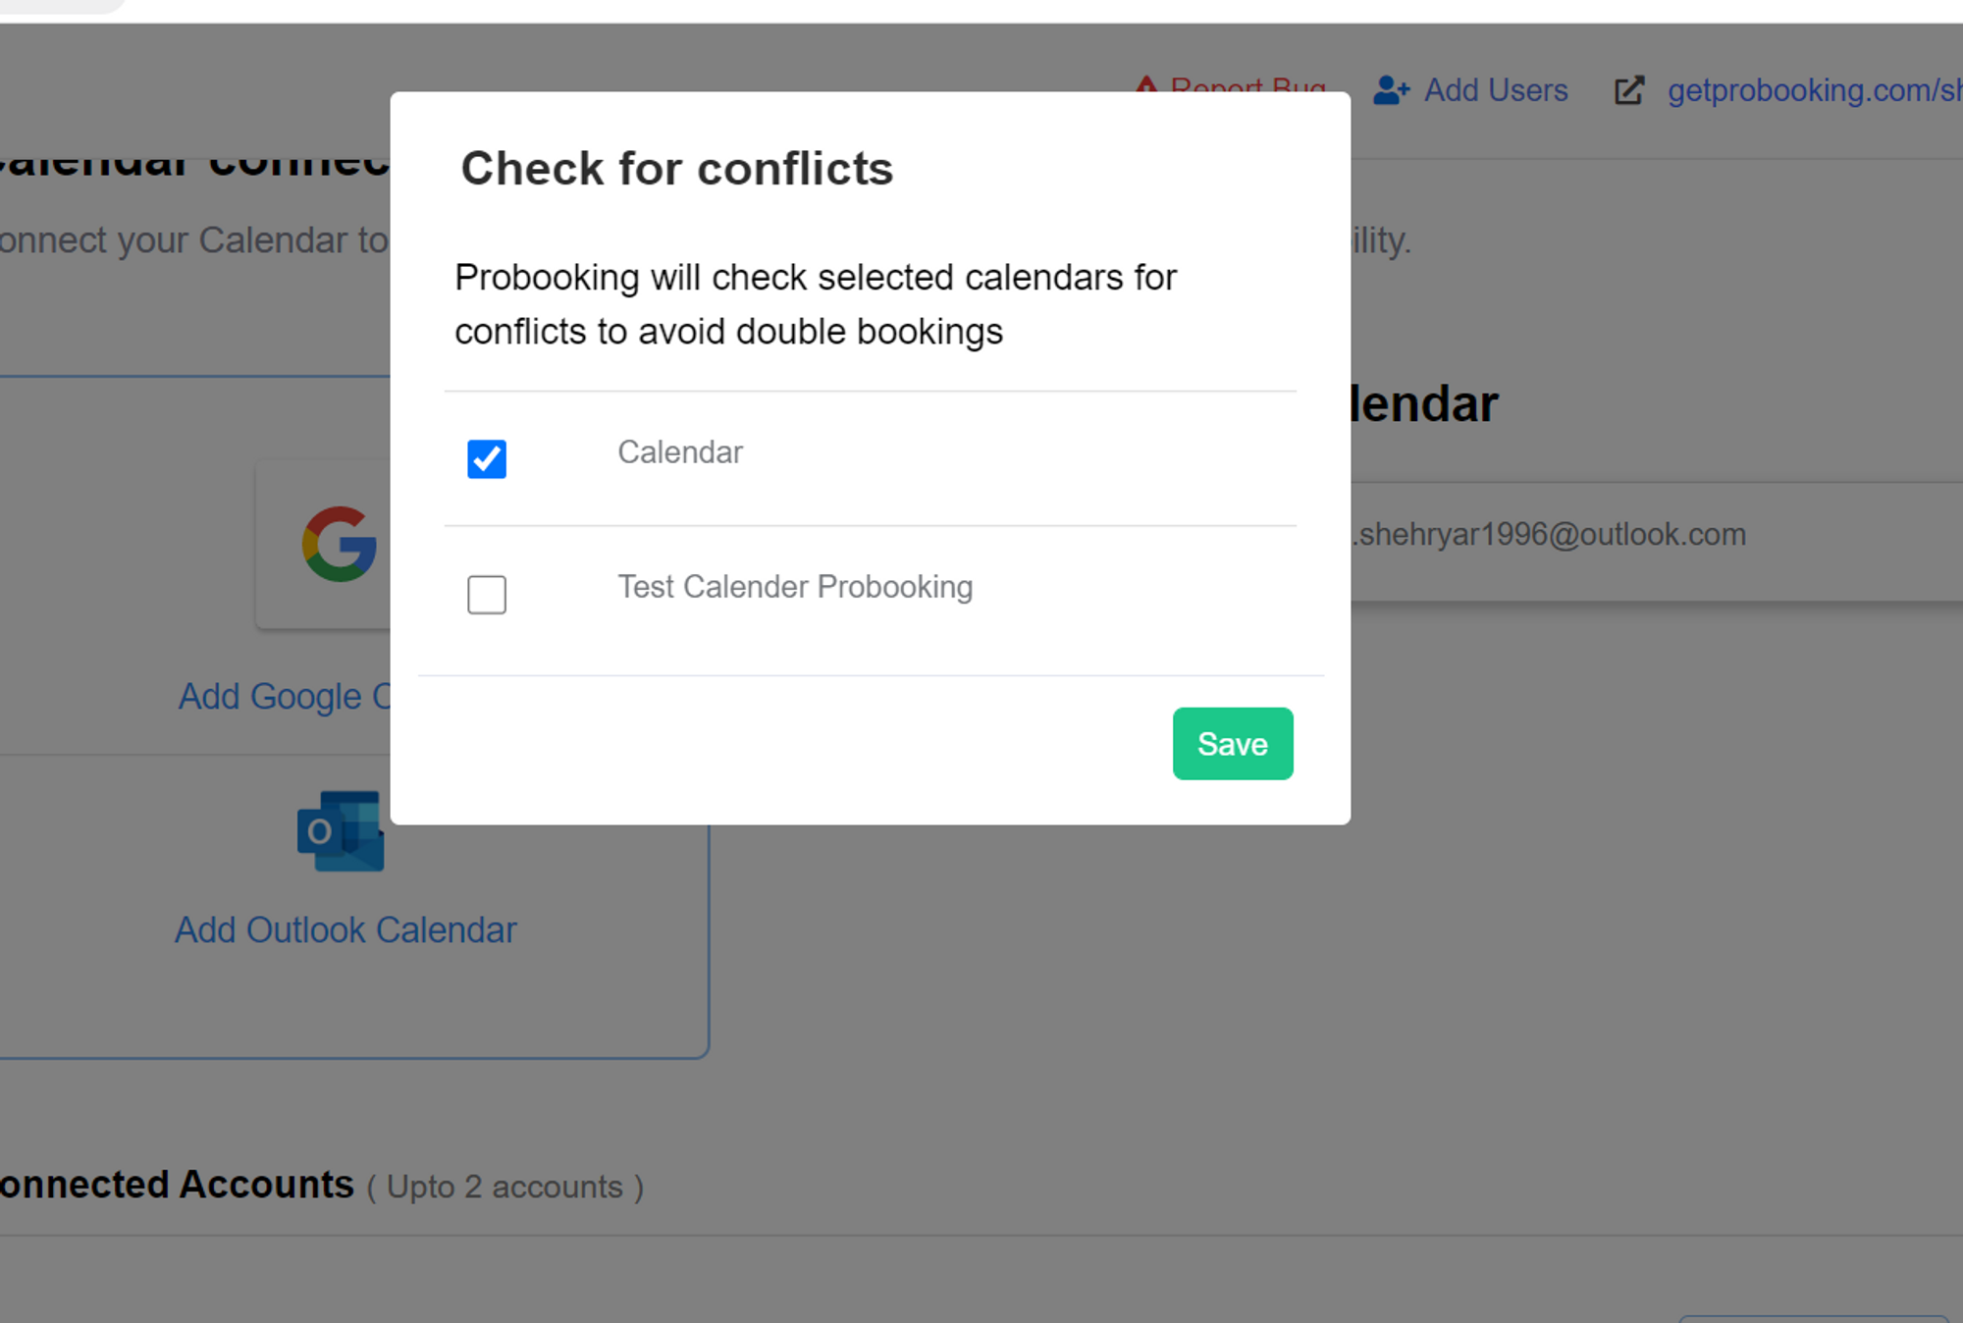This screenshot has height=1323, width=1963.
Task: Click the external link icon
Action: pyautogui.click(x=1629, y=90)
